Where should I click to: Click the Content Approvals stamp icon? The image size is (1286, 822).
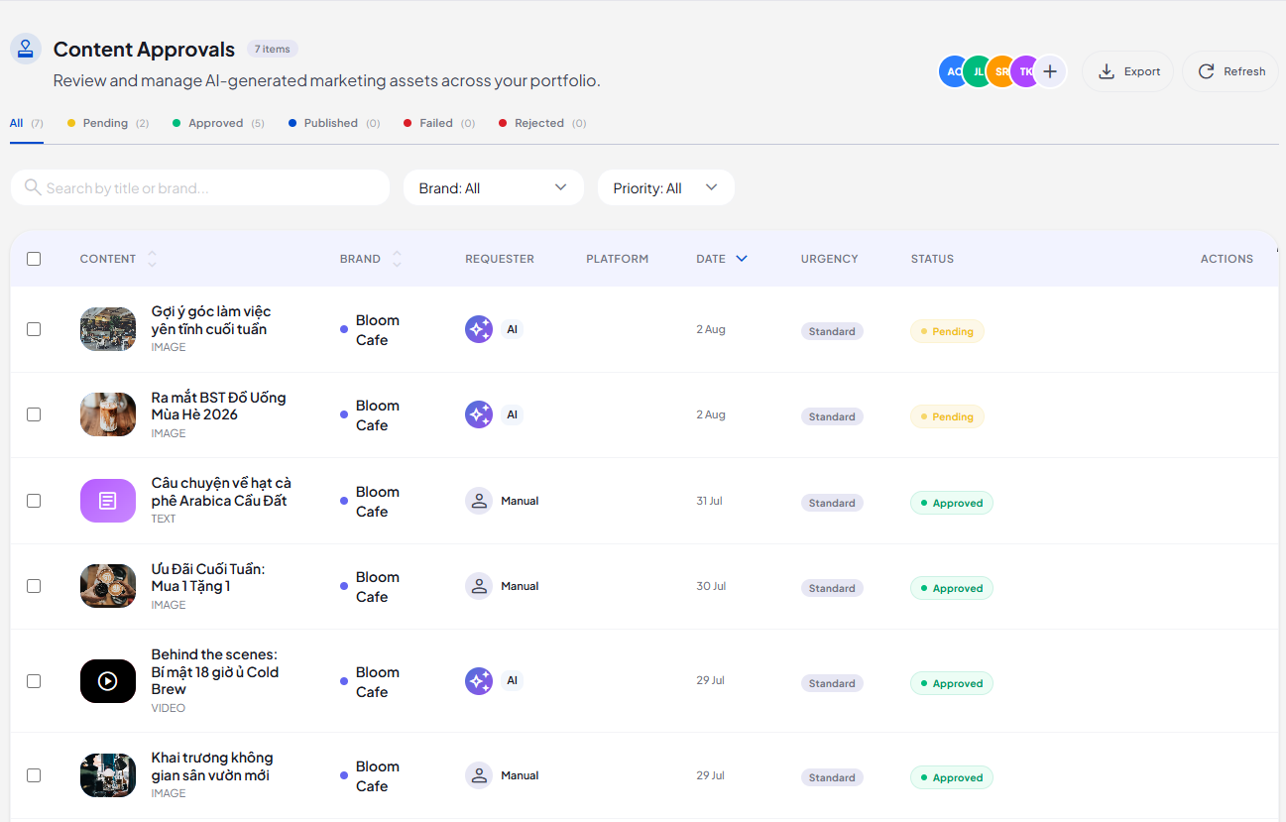tap(26, 49)
